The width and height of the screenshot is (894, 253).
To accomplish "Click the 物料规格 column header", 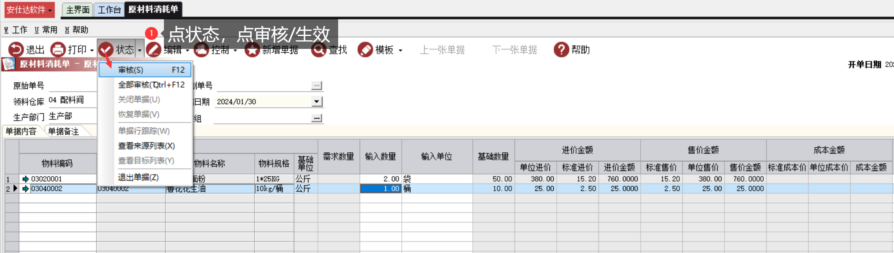I will pos(274,163).
